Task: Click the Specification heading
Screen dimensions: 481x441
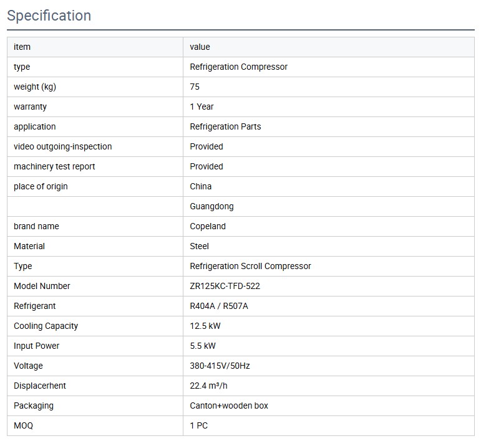Action: (x=49, y=16)
